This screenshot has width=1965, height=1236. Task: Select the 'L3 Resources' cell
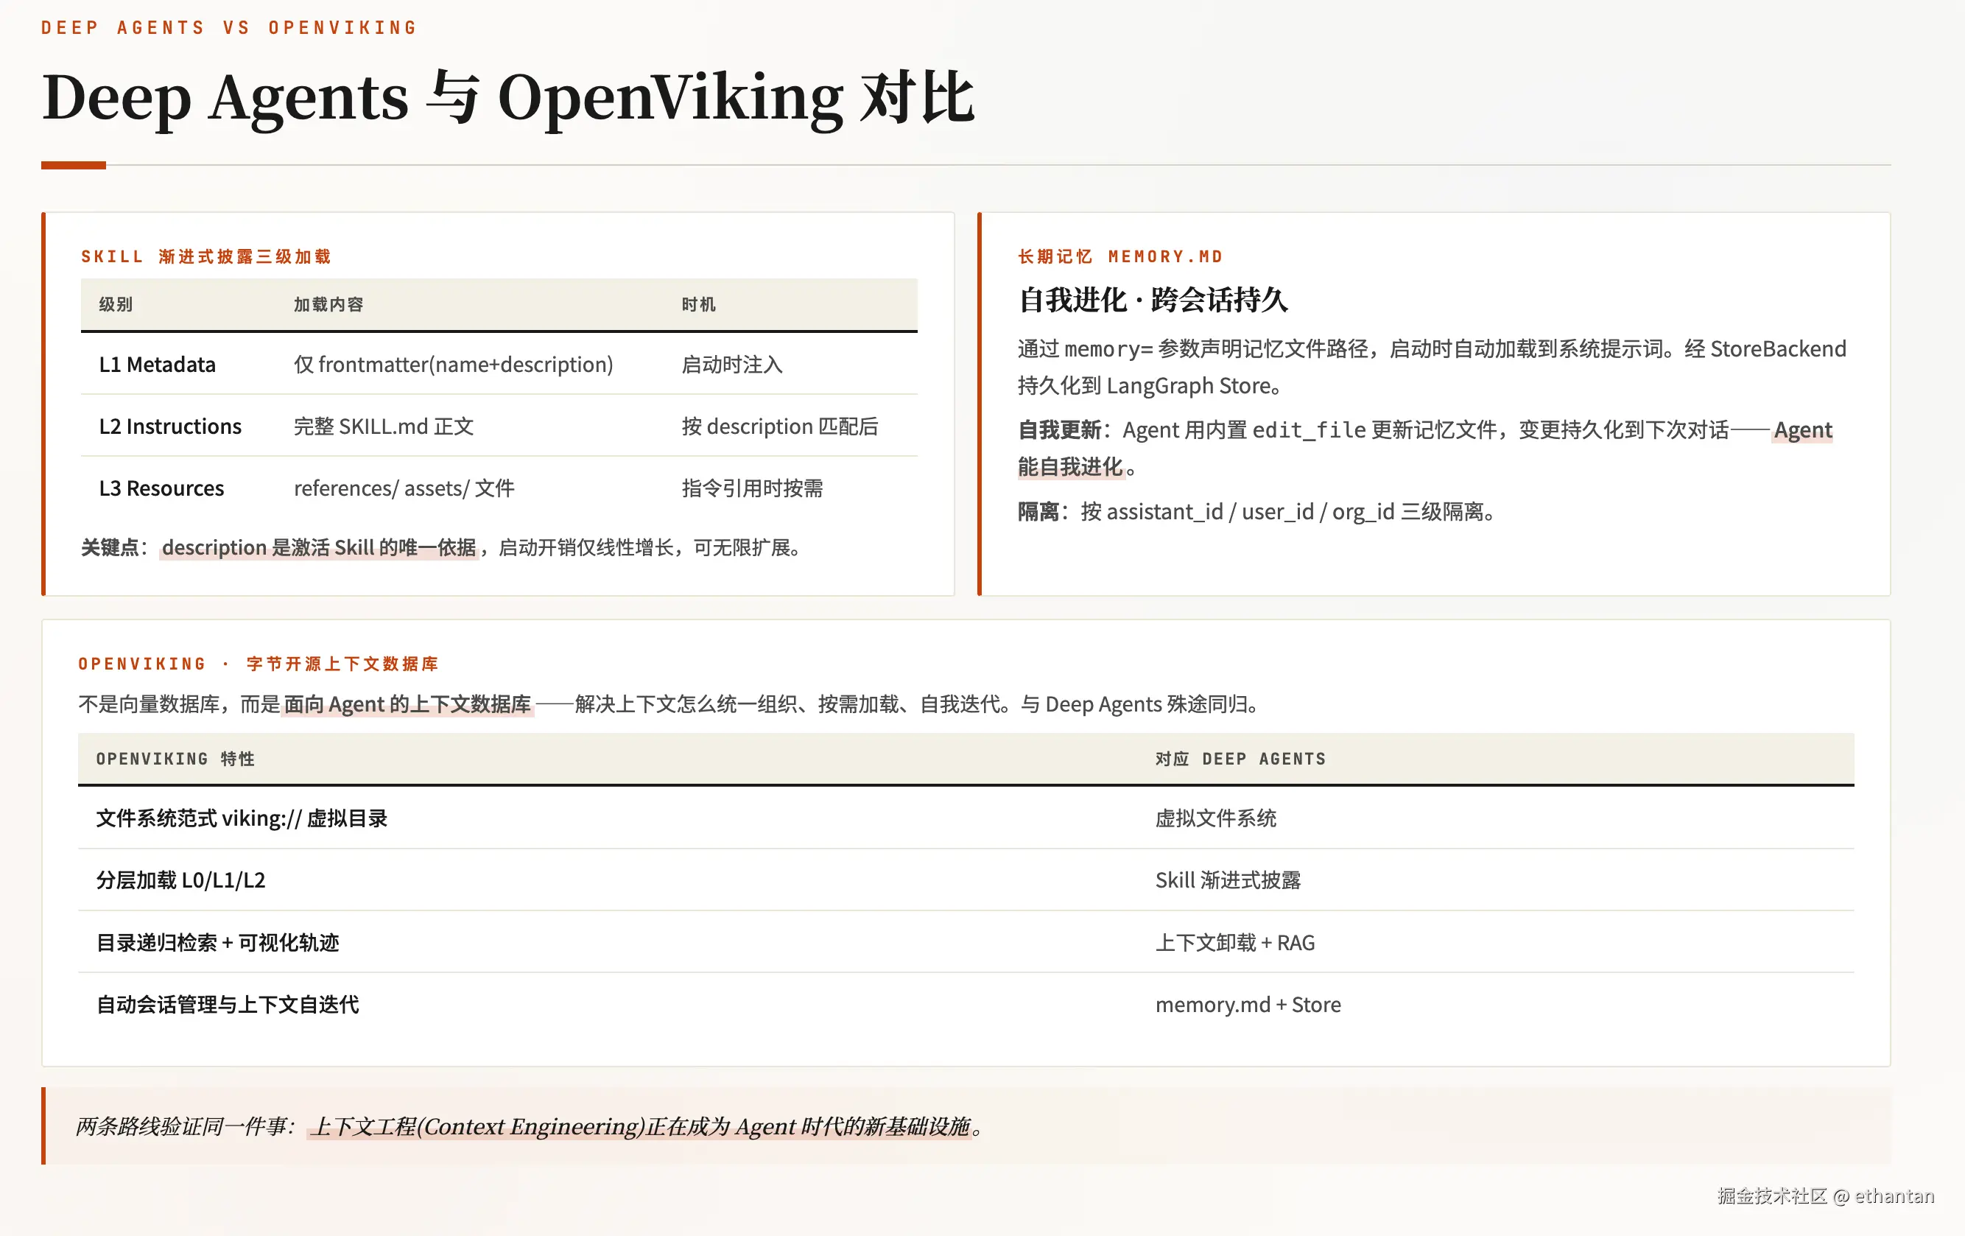[161, 488]
